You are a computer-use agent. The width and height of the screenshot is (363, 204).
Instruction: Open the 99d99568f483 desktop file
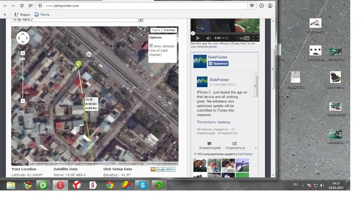(x=336, y=109)
